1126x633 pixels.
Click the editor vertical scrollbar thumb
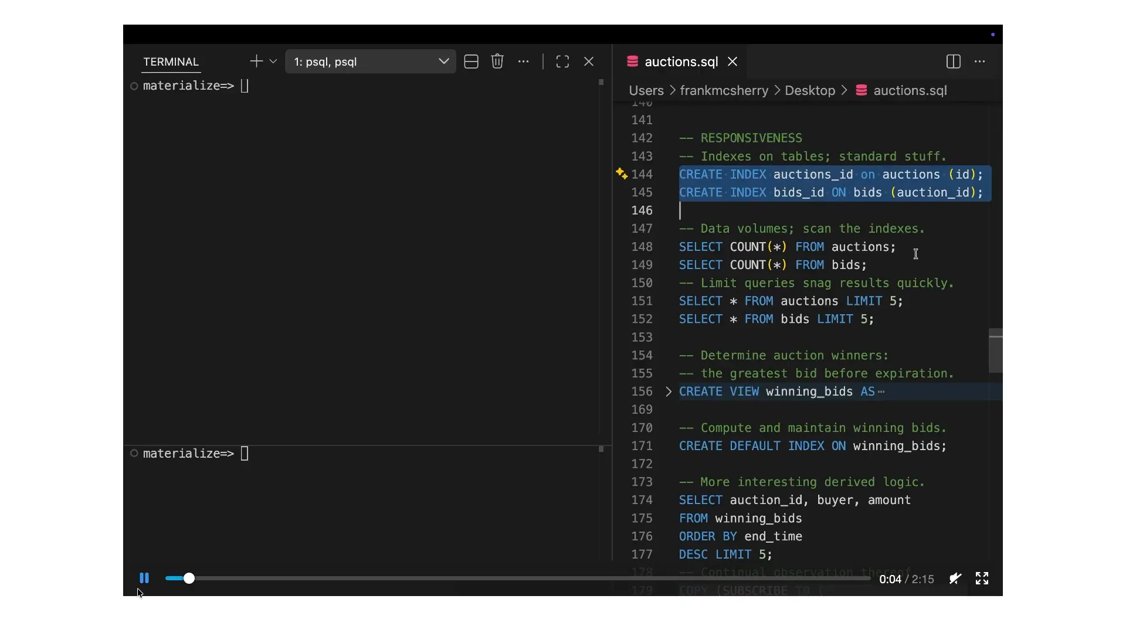tap(995, 350)
